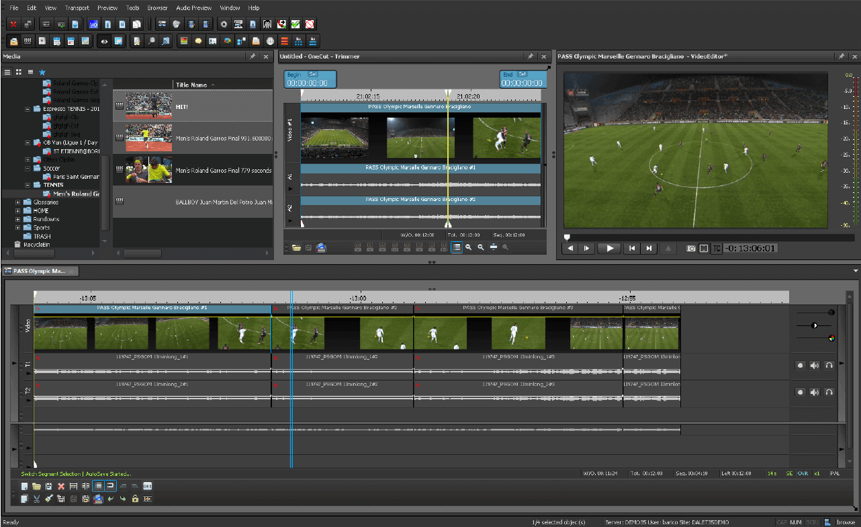The height and width of the screenshot is (527, 861).
Task: Click the blue star favorites icon in Media
Action: click(x=42, y=72)
